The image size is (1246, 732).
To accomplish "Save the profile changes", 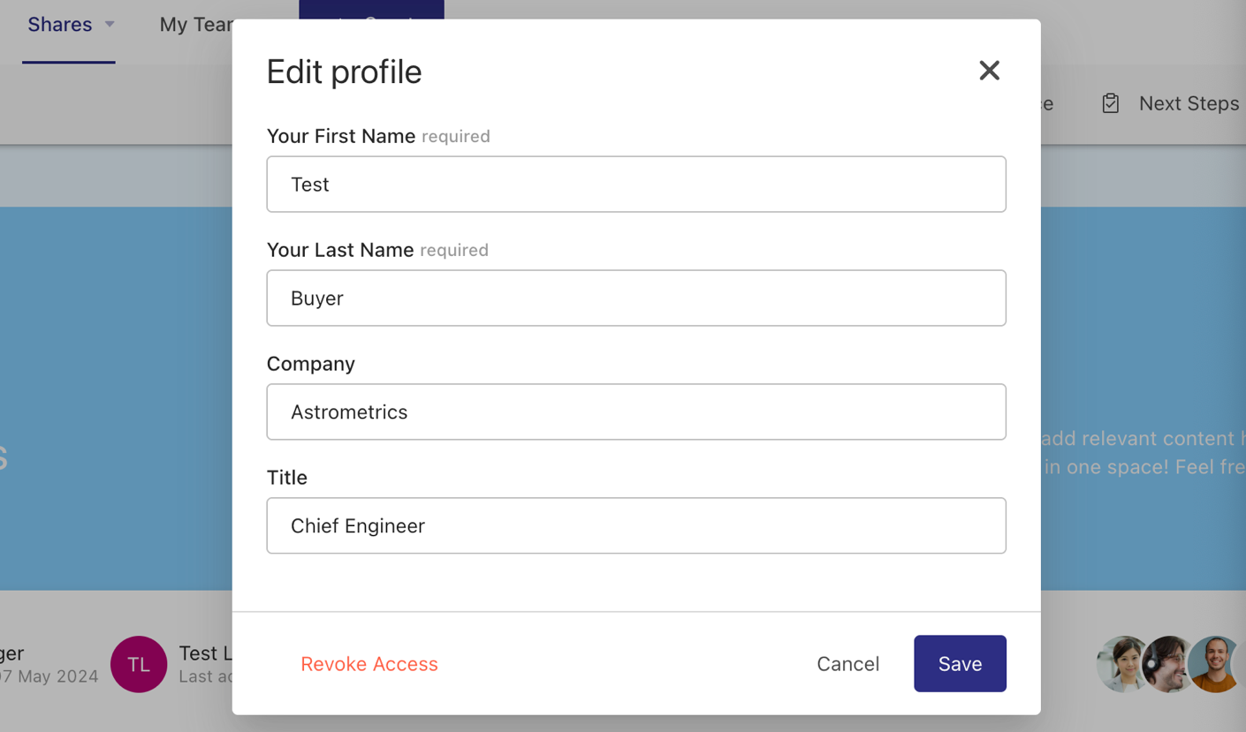I will point(960,664).
